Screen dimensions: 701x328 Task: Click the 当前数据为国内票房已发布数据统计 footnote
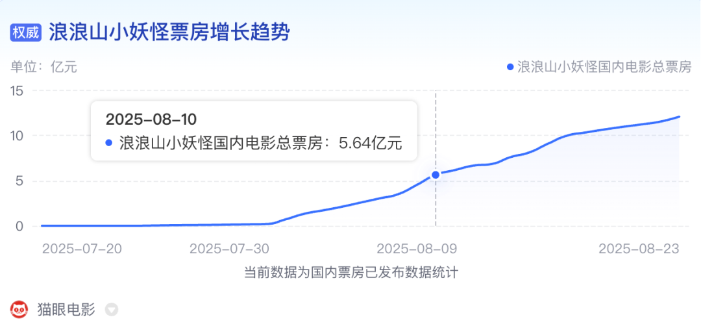(x=350, y=273)
